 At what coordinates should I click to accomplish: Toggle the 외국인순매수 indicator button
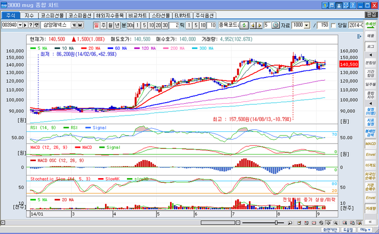(x=370, y=176)
